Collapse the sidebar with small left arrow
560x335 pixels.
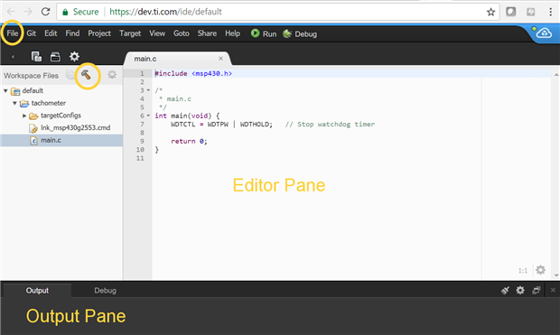coord(13,56)
